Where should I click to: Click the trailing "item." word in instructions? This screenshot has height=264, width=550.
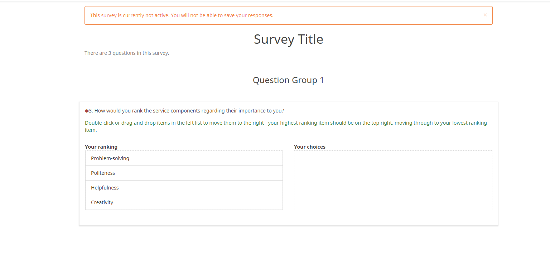[91, 130]
